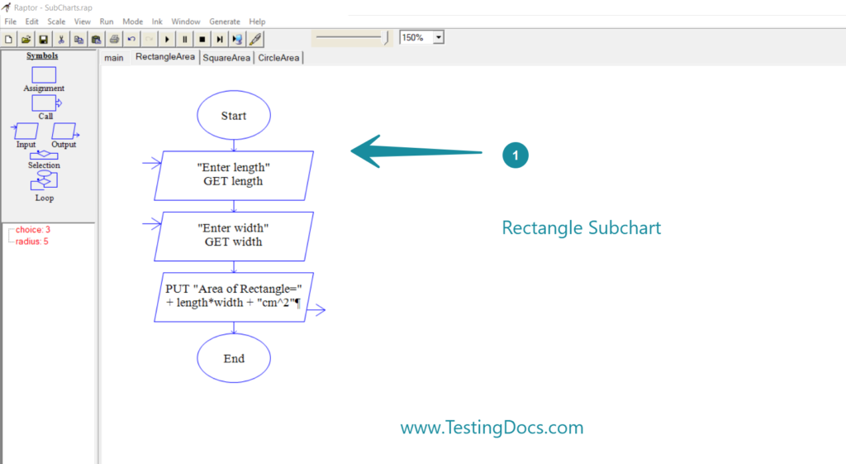Pause flowchart execution

click(184, 39)
